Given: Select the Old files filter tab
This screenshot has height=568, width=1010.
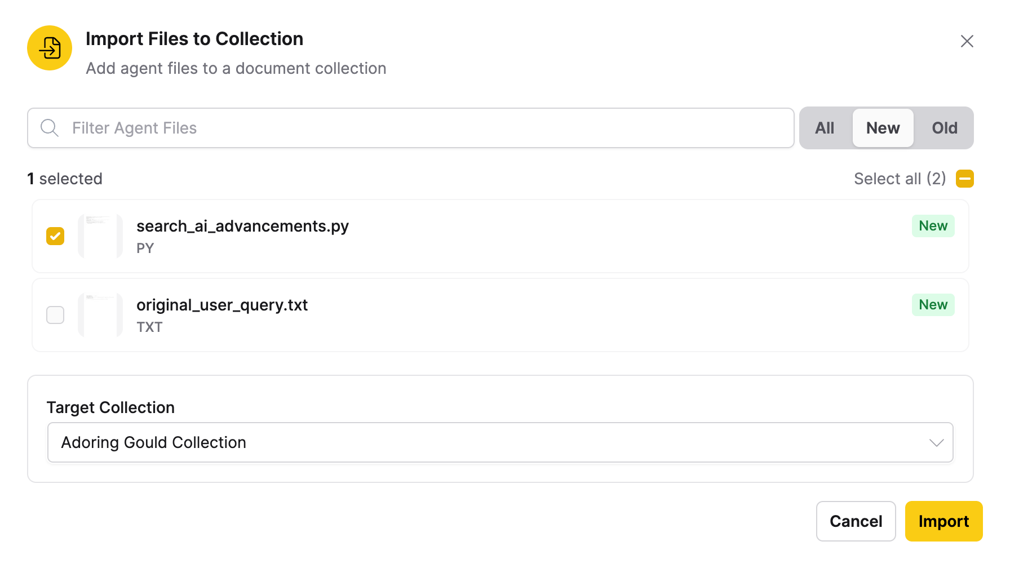Looking at the screenshot, I should [x=944, y=128].
